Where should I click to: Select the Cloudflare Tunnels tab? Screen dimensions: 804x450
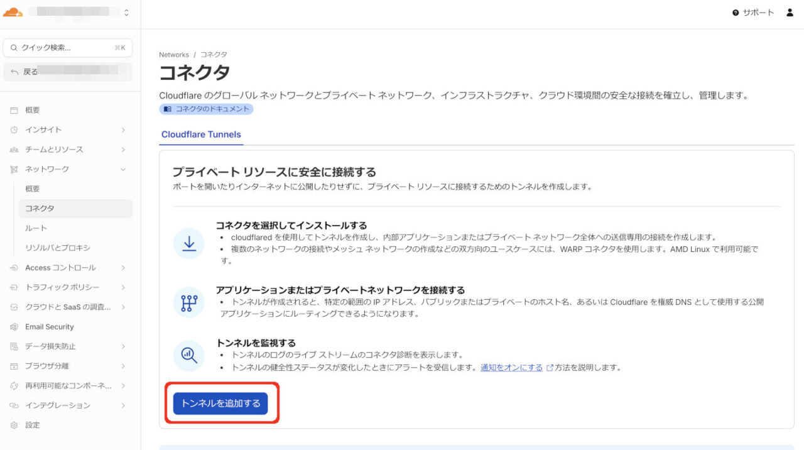pos(201,134)
